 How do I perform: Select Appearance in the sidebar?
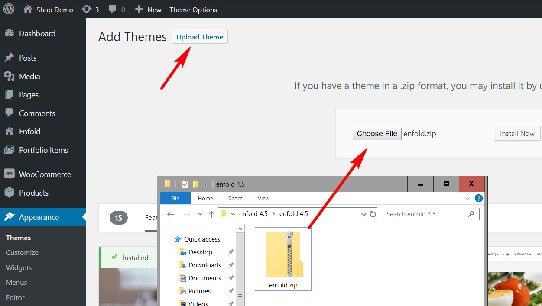point(43,217)
